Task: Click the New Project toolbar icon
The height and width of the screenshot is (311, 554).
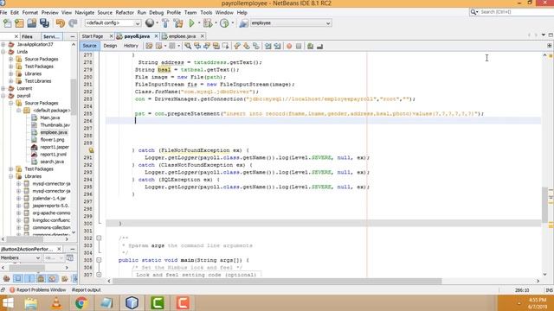Action: coord(19,23)
